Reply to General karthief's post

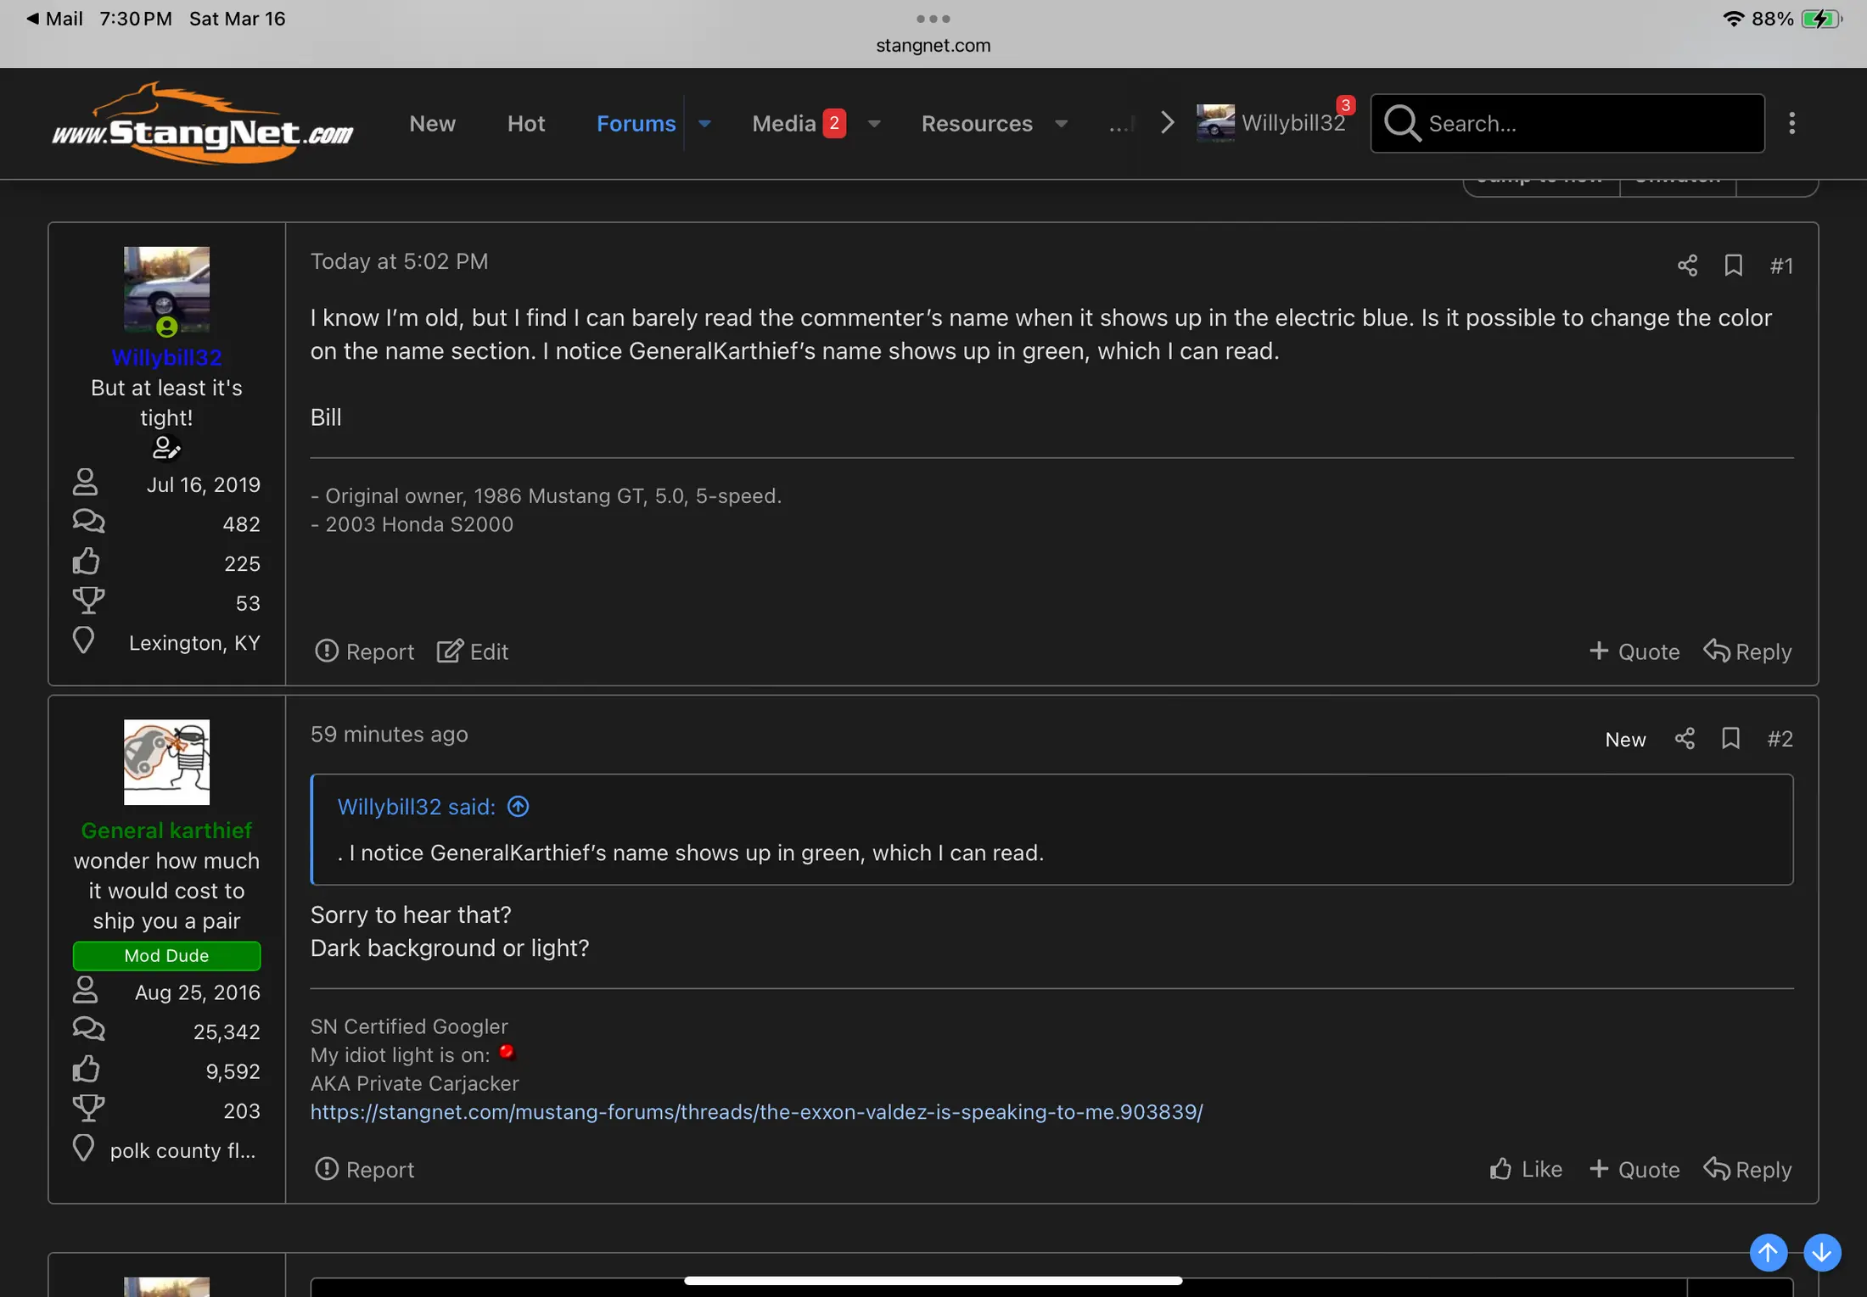(1747, 1169)
